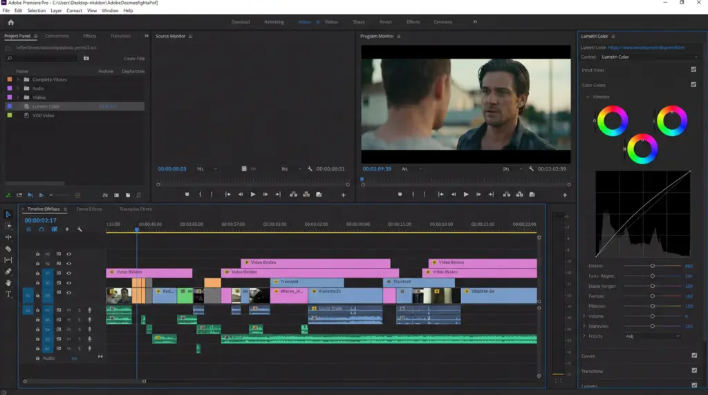Toggle lock on top video track
The height and width of the screenshot is (395, 708).
37,254
